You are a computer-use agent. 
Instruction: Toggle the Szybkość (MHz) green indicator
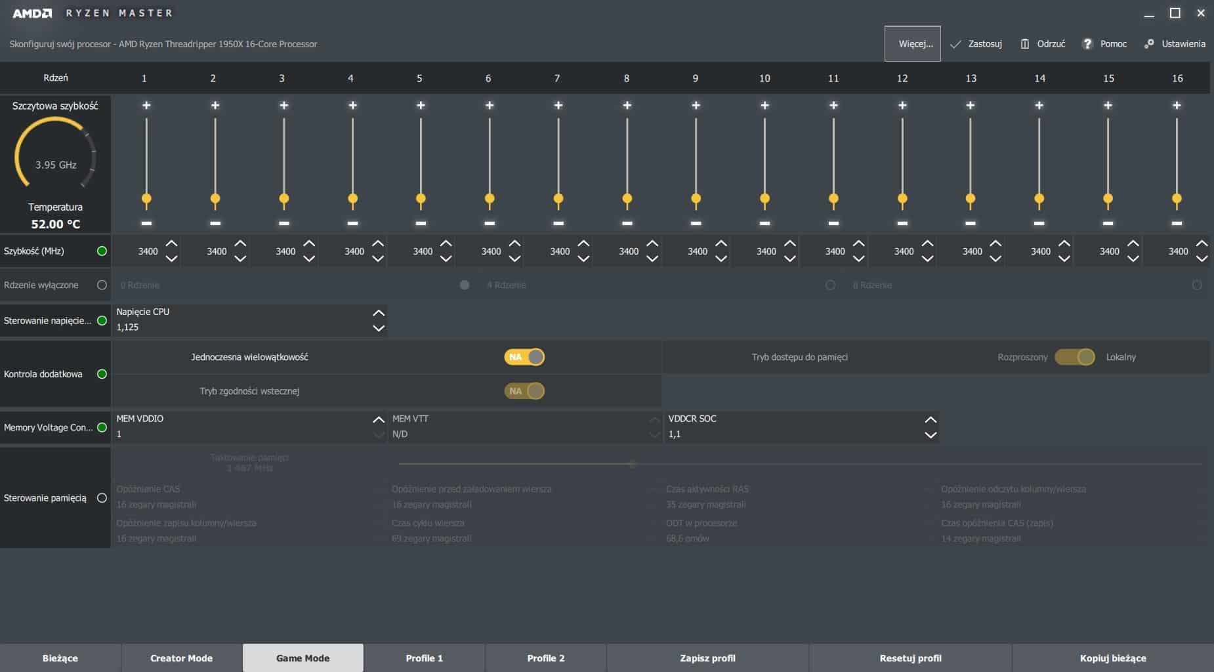102,251
